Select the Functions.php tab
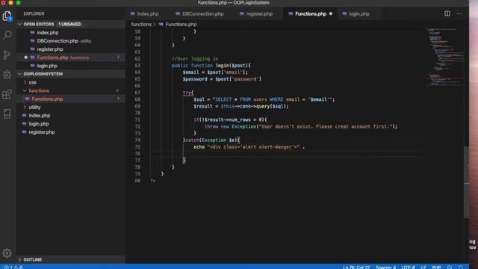The image size is (478, 269). [311, 13]
